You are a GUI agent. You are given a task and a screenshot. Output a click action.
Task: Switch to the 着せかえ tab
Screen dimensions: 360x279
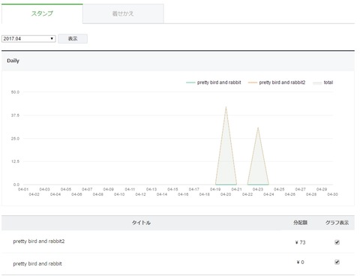pyautogui.click(x=123, y=13)
